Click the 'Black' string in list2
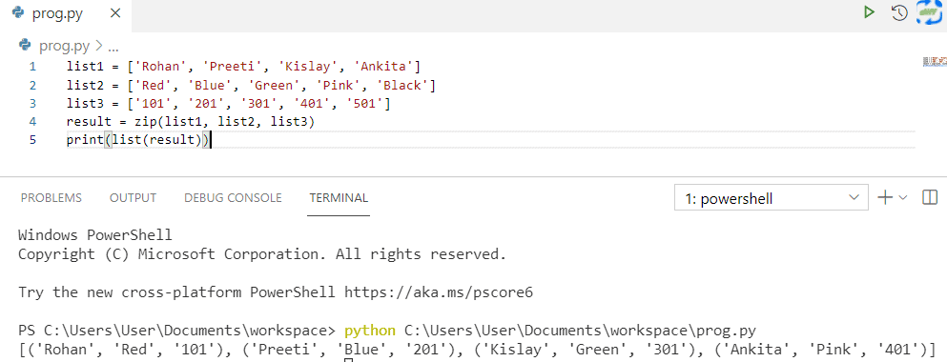The image size is (947, 362). click(x=401, y=85)
